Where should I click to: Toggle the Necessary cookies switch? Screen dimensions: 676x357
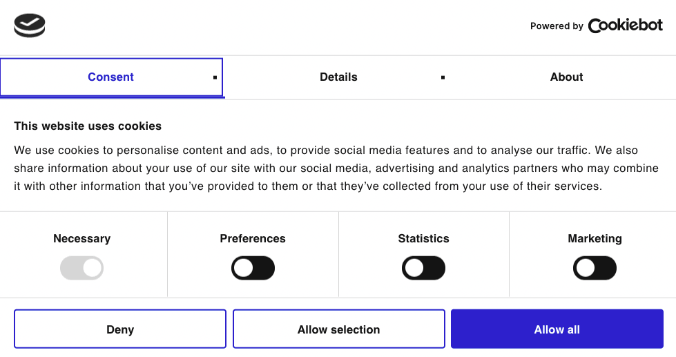81,268
